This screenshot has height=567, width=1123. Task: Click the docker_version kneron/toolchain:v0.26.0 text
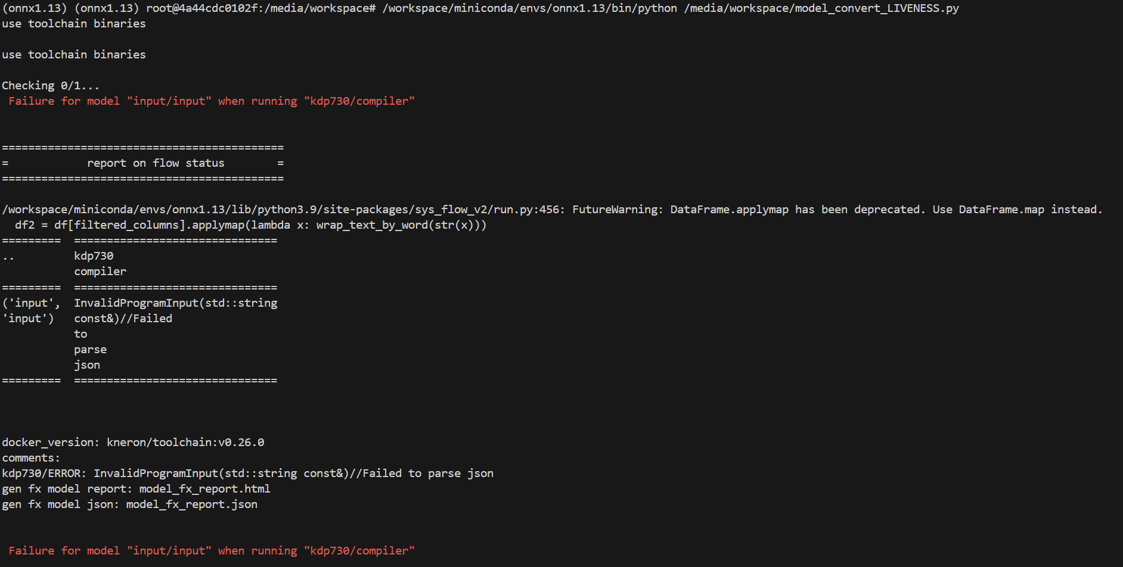tap(133, 443)
